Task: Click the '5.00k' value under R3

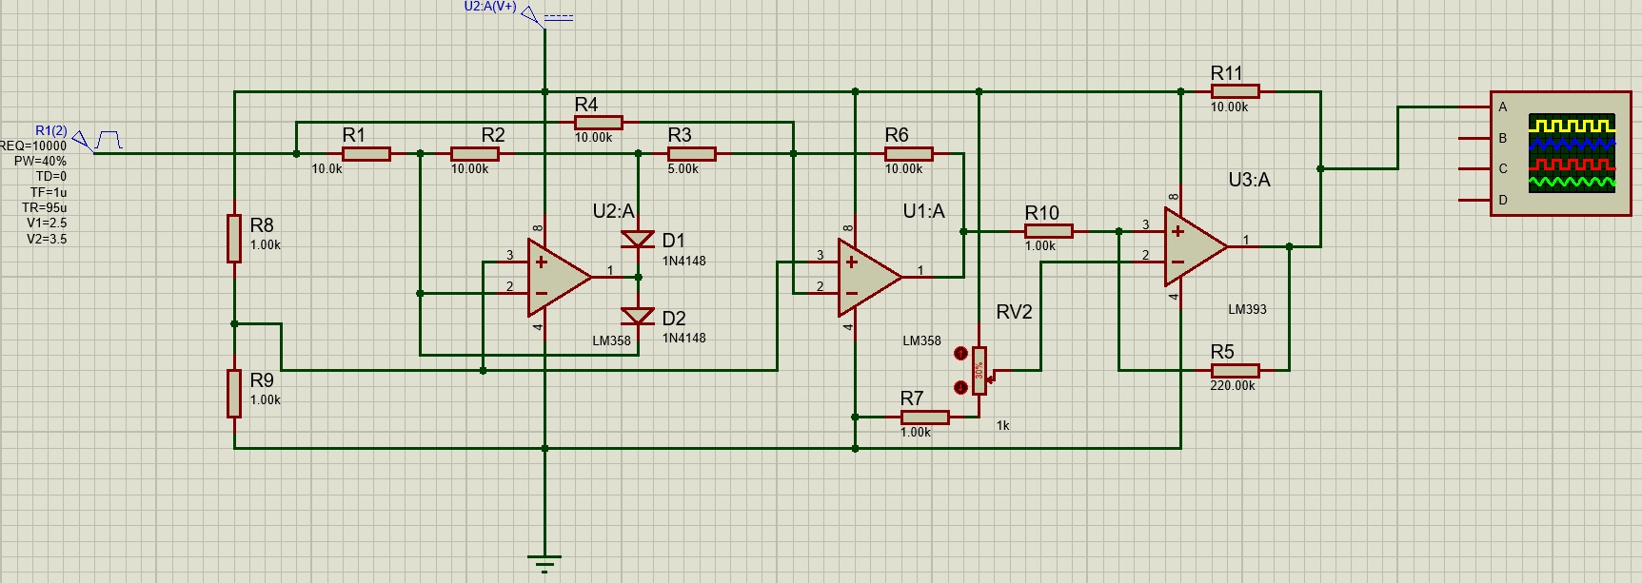Action: 683,169
